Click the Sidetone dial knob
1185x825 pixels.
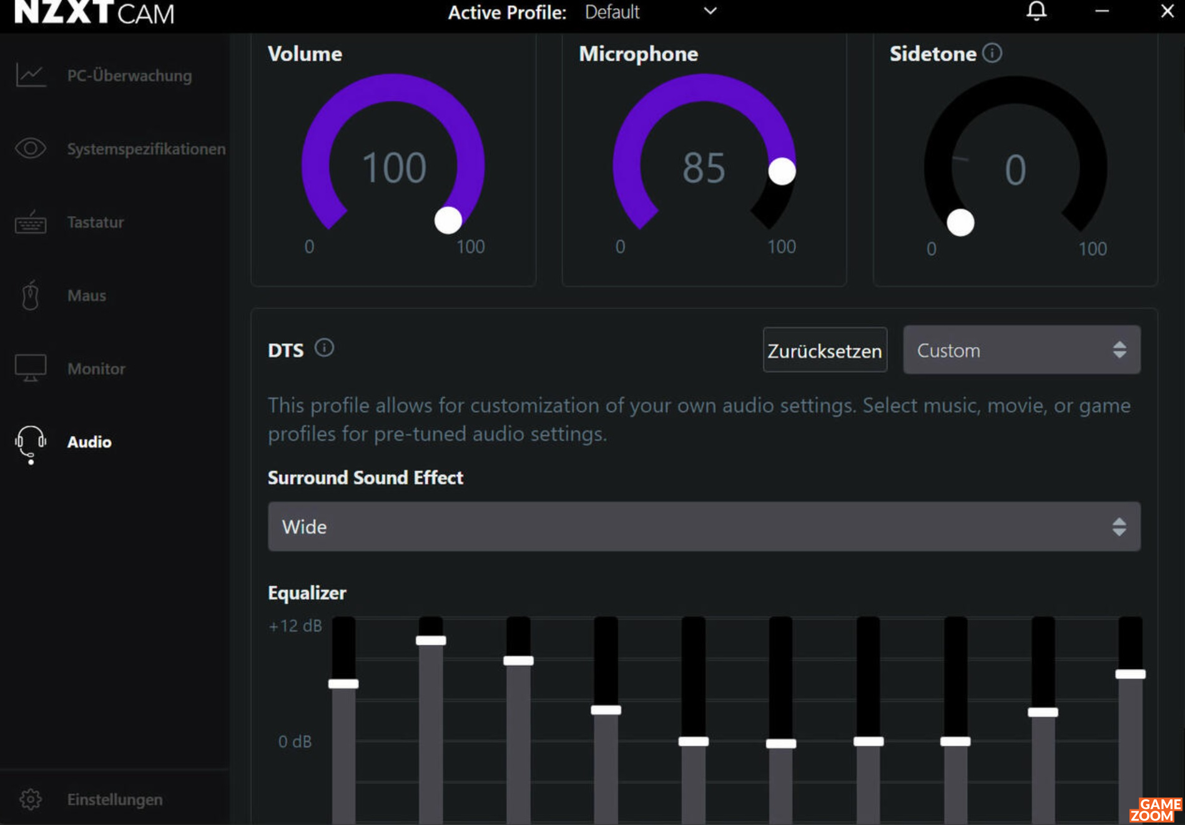point(960,222)
